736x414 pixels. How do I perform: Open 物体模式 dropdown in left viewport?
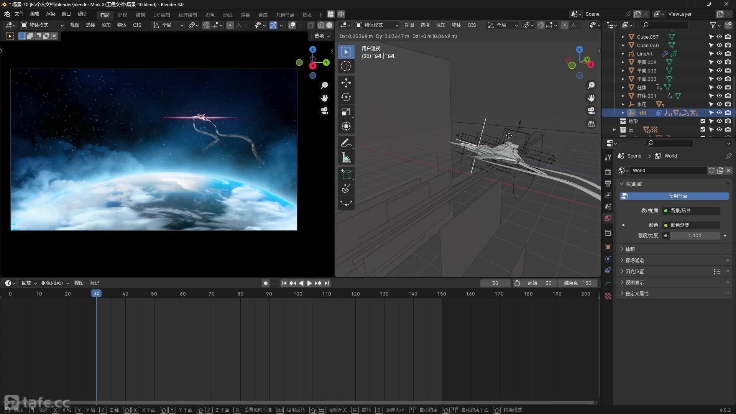click(42, 25)
